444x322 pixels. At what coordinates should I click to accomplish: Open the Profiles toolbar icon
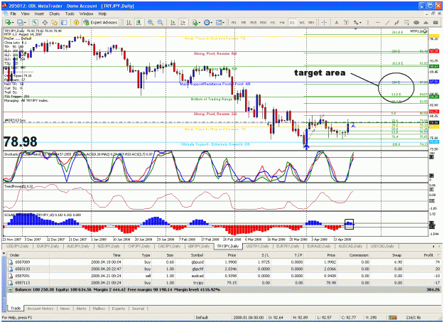tap(20, 23)
